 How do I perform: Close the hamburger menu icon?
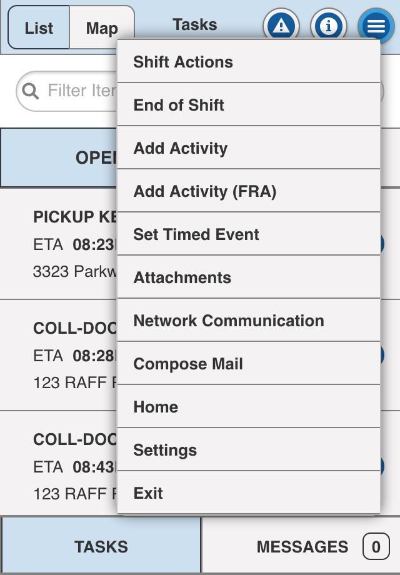point(376,26)
